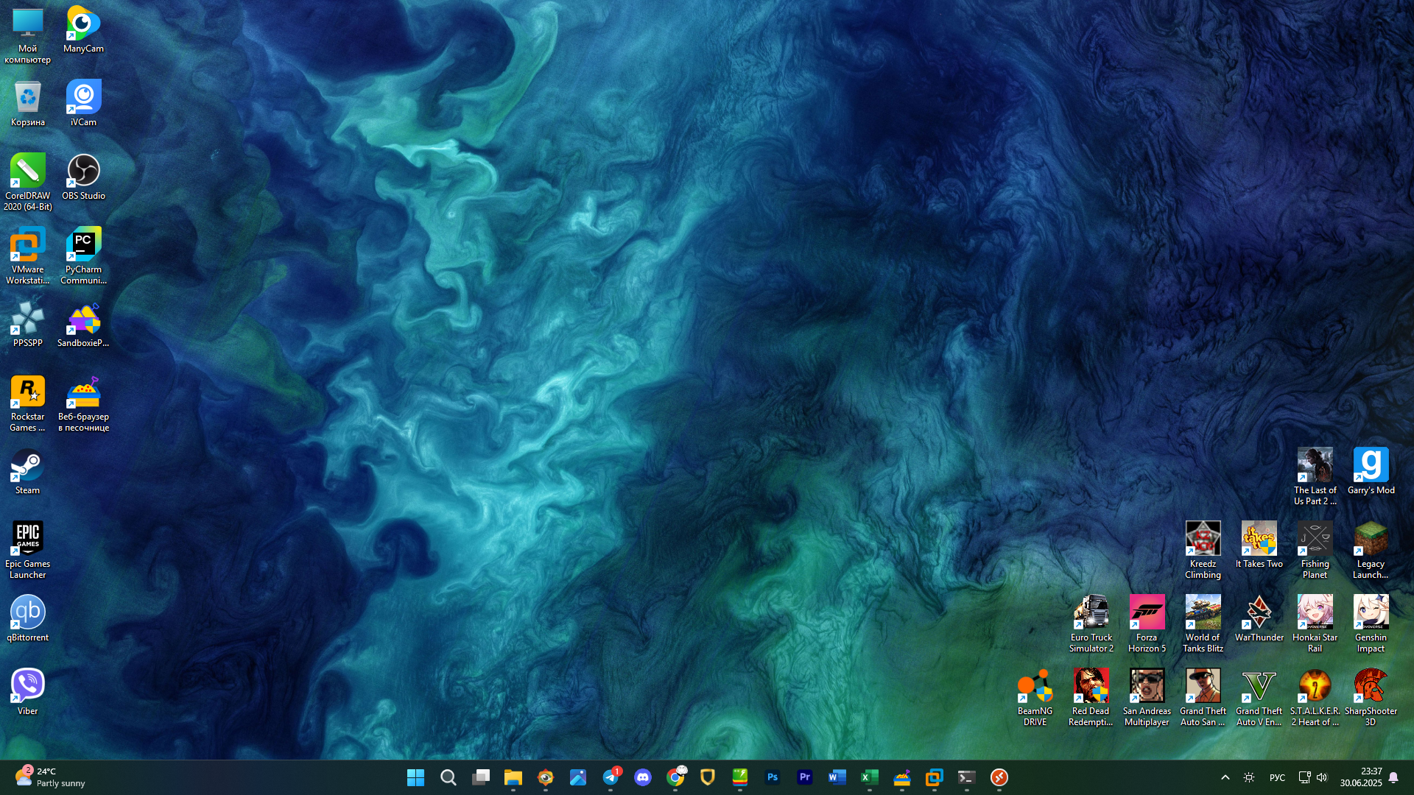
Task: Select the qBittorrent desktop icon
Action: click(x=27, y=618)
